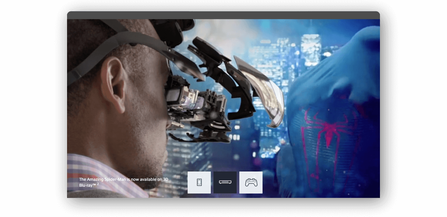The width and height of the screenshot is (447, 217).
Task: Click the gray title bar above the video
Action: pyautogui.click(x=223, y=15)
